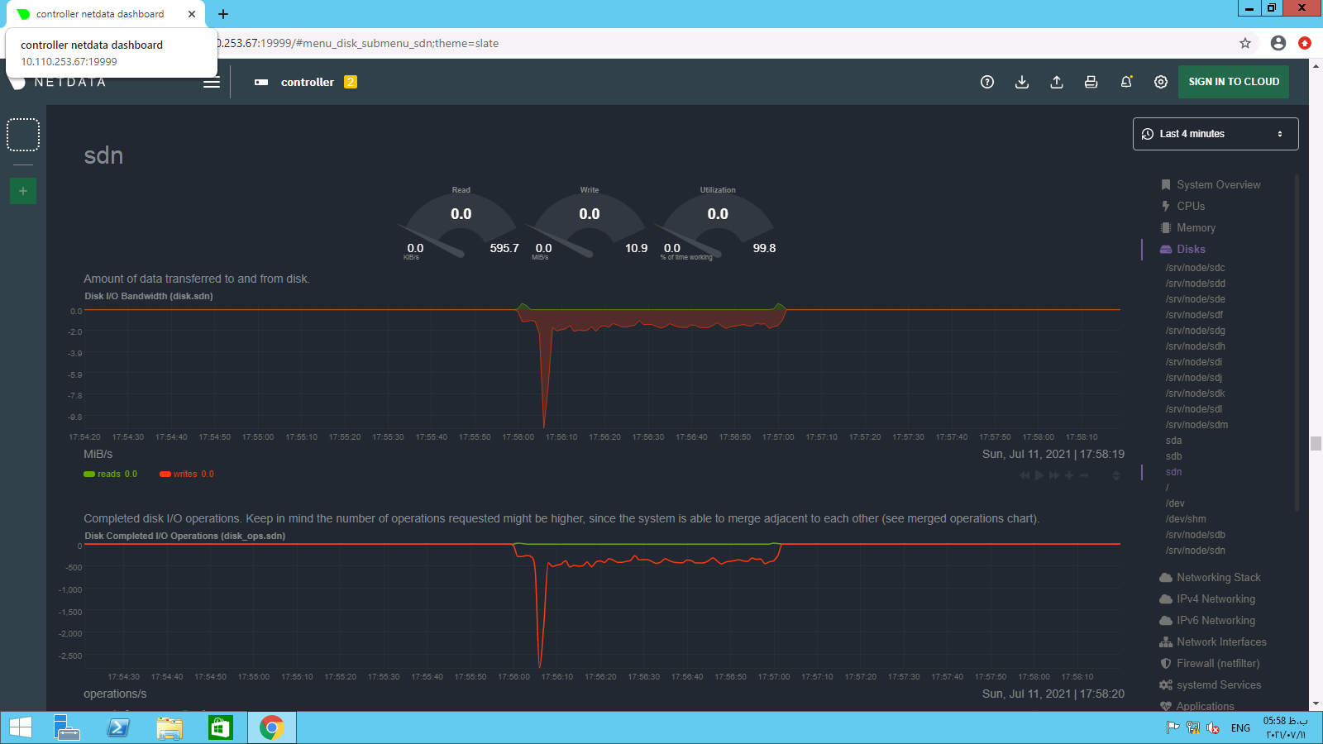Click the upload/export snapshot icon
This screenshot has height=744, width=1323.
coord(1057,82)
